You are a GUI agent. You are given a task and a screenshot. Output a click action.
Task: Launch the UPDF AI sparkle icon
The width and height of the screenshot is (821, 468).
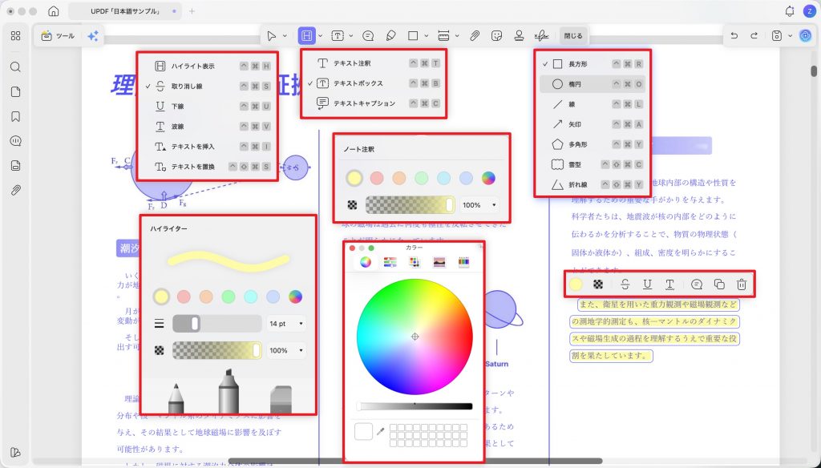(93, 35)
